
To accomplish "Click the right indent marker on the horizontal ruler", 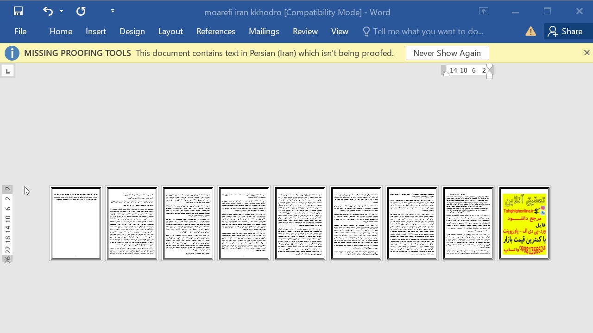I will (x=446, y=74).
